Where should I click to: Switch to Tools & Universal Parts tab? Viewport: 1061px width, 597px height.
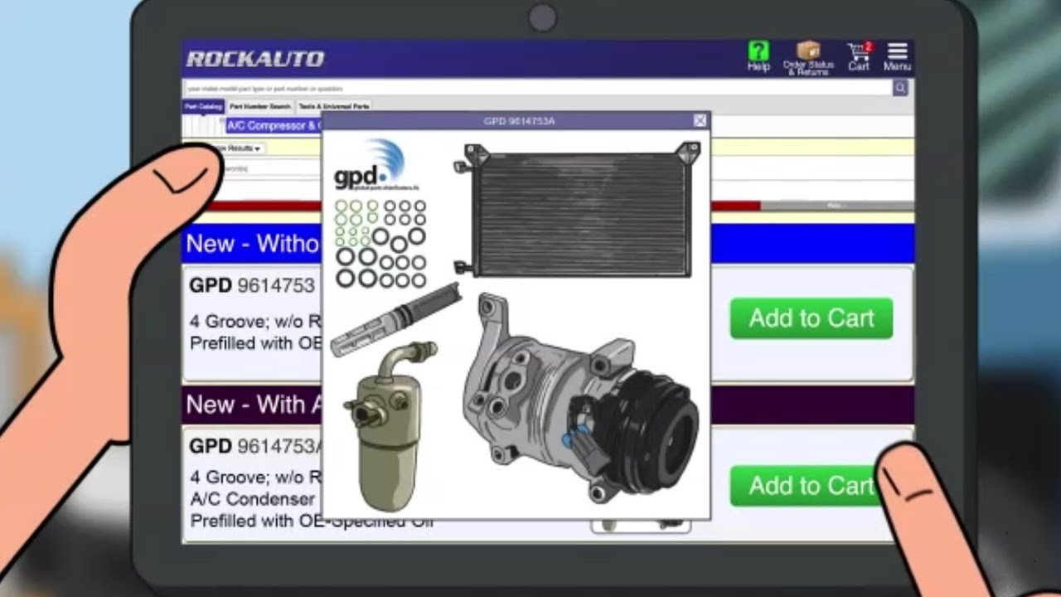click(334, 106)
